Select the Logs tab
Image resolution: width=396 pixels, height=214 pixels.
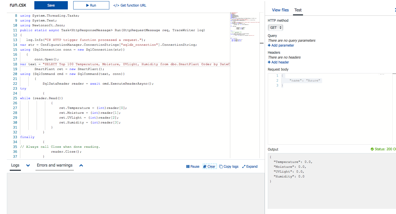coord(15,165)
